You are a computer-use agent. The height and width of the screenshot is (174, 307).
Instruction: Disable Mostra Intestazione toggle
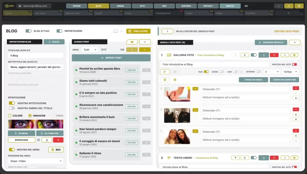pos(12,103)
